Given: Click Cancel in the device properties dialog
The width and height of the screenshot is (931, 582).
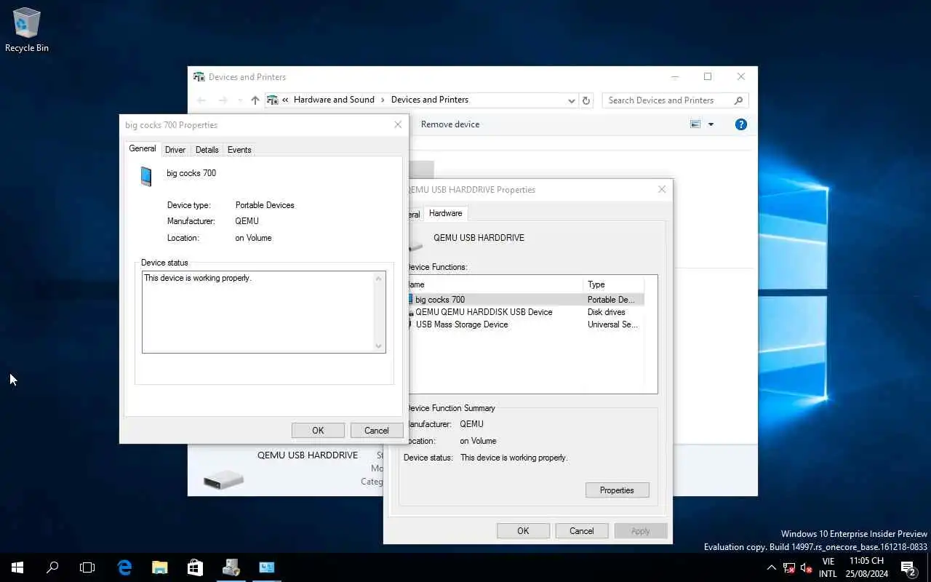Looking at the screenshot, I should click(376, 430).
